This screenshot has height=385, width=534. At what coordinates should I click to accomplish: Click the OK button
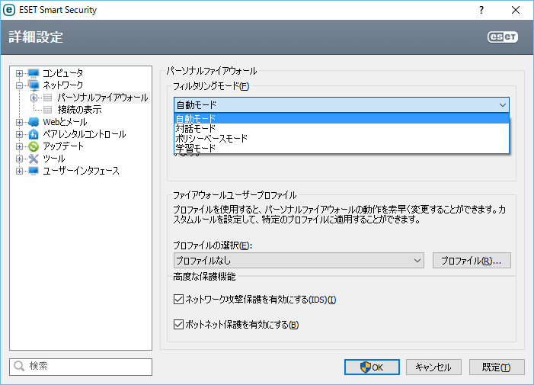tap(372, 367)
